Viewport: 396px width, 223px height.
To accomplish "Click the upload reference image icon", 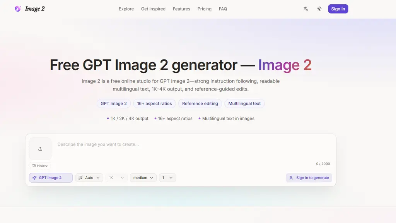I will pyautogui.click(x=40, y=149).
